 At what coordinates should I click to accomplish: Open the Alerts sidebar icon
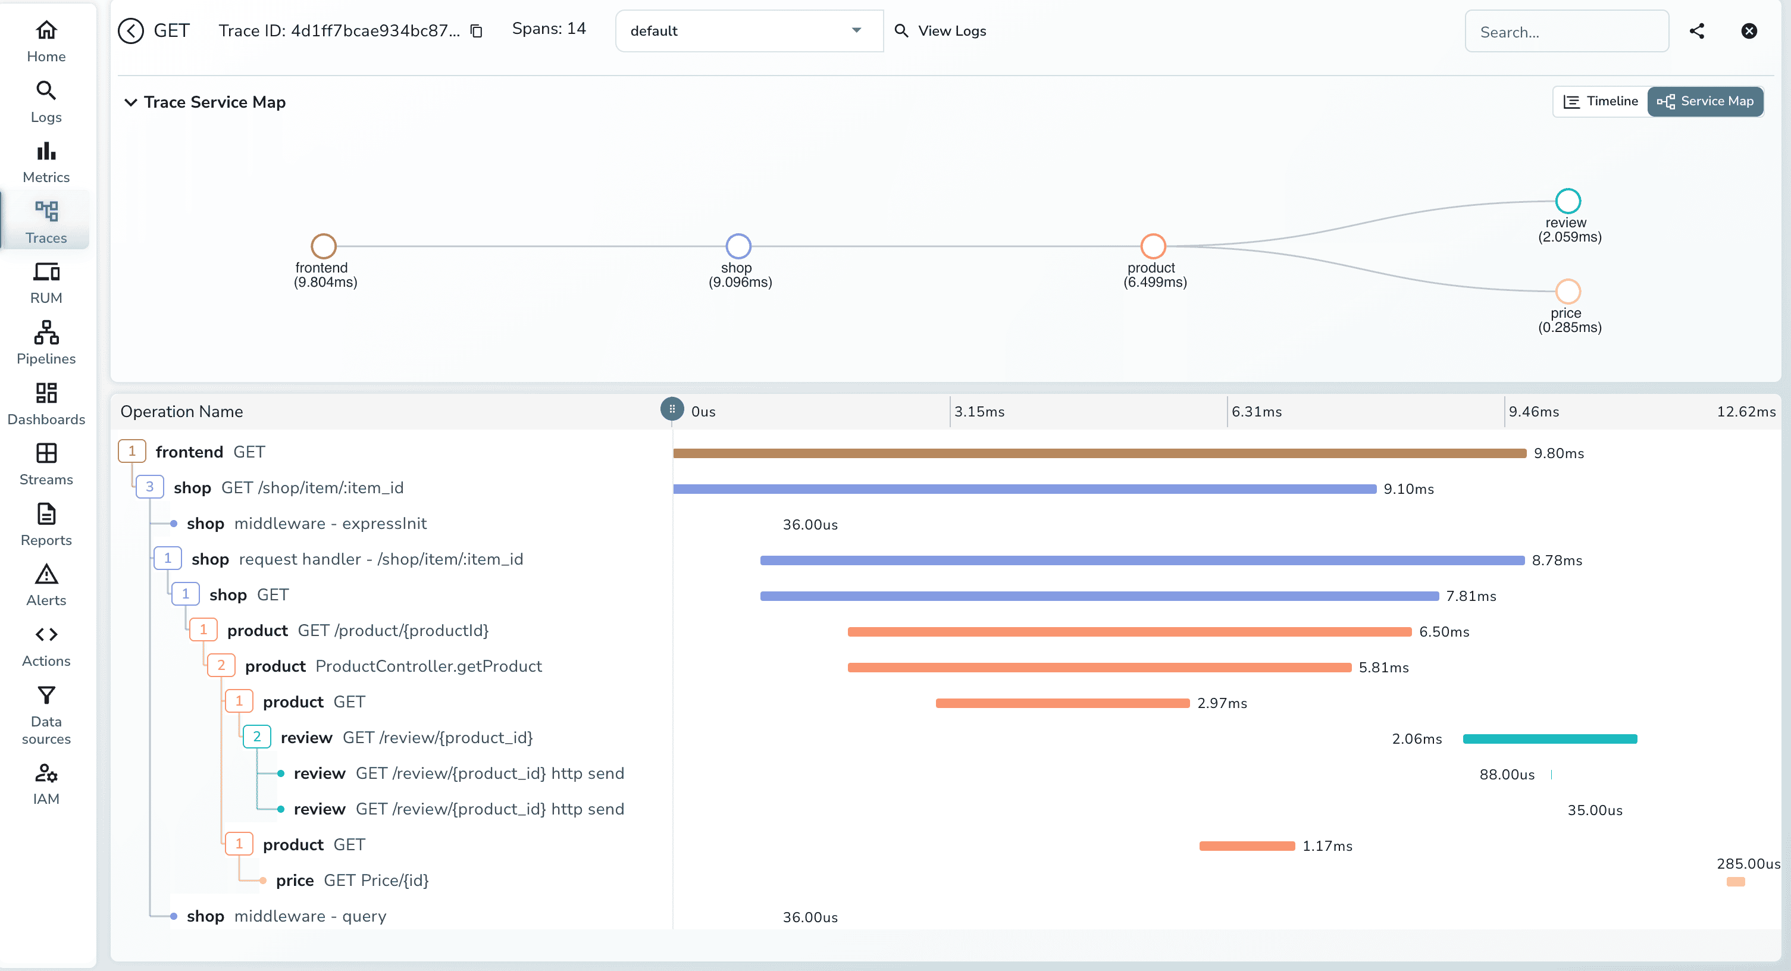(x=46, y=585)
